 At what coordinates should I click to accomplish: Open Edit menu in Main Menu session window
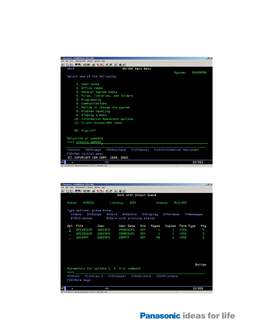click(67, 61)
